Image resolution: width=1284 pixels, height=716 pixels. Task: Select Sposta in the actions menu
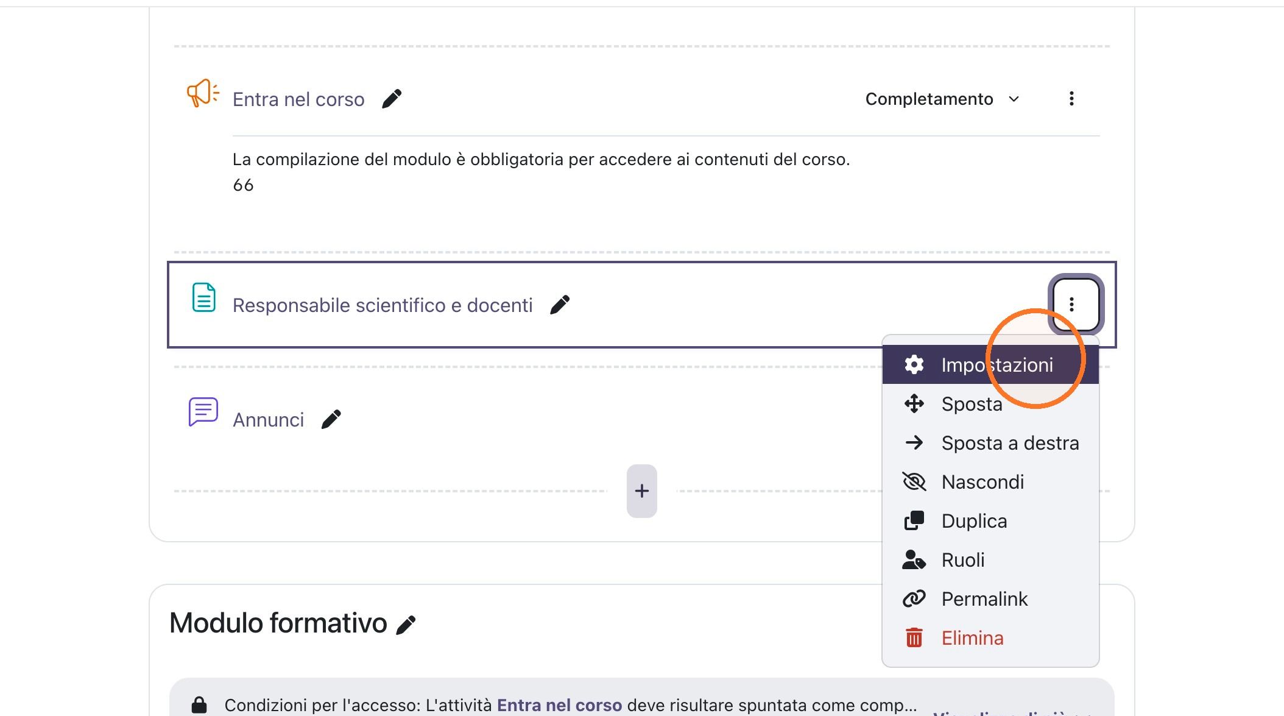click(x=990, y=404)
